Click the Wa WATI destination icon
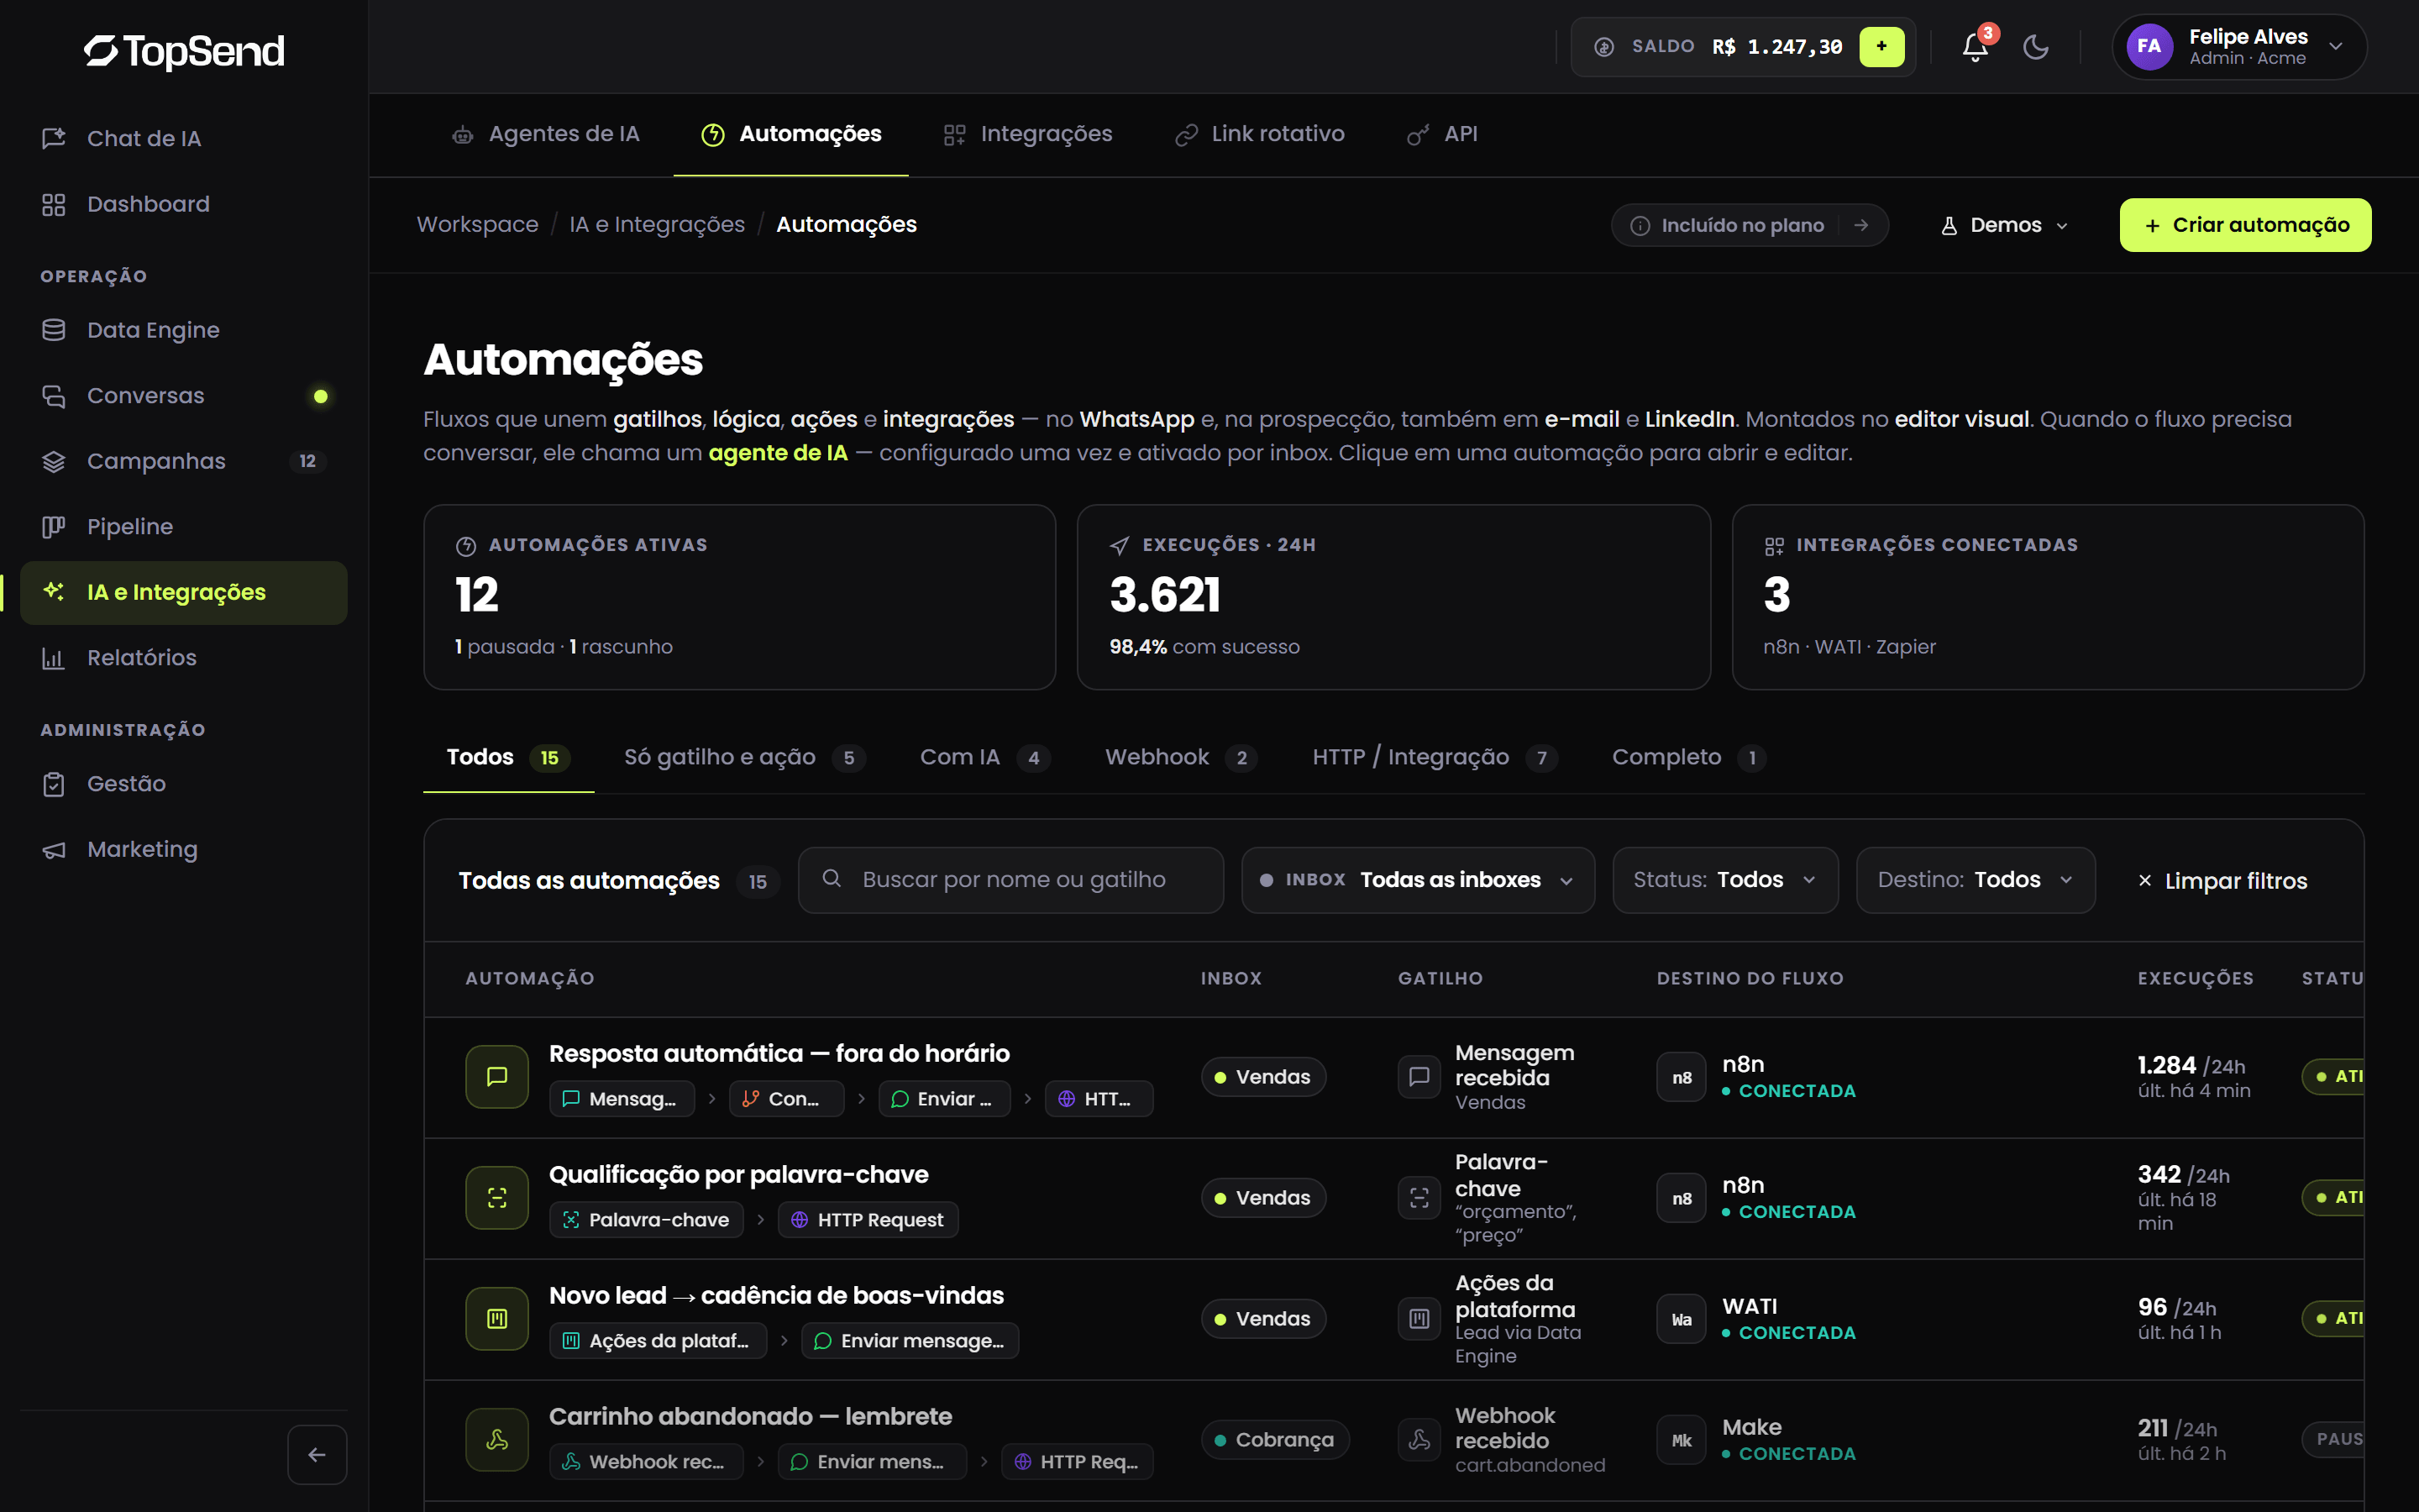The width and height of the screenshot is (2419, 1512). (x=1682, y=1319)
